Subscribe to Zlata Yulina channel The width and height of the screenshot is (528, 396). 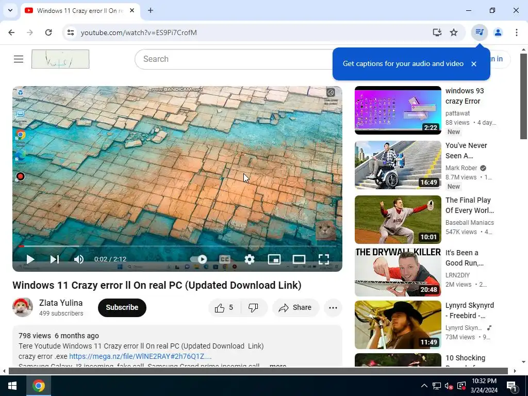coord(122,307)
